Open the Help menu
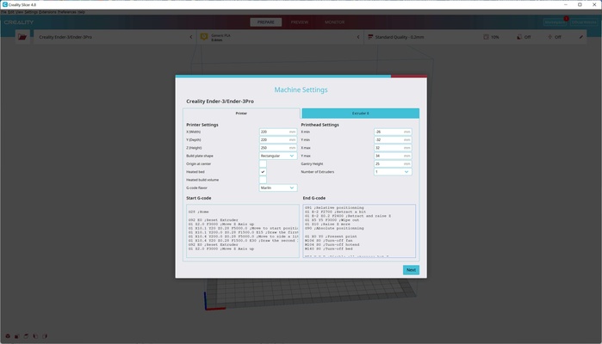 (82, 12)
